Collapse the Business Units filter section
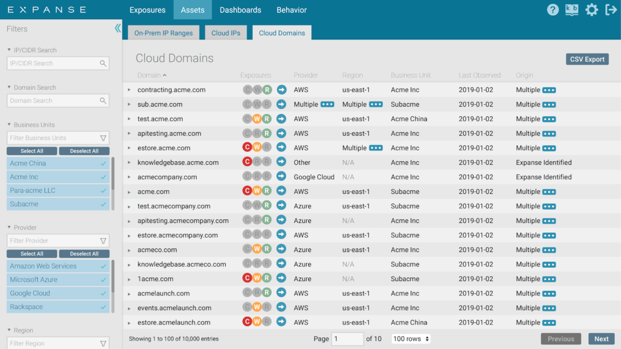Screen dimensions: 621x349 pos(9,125)
